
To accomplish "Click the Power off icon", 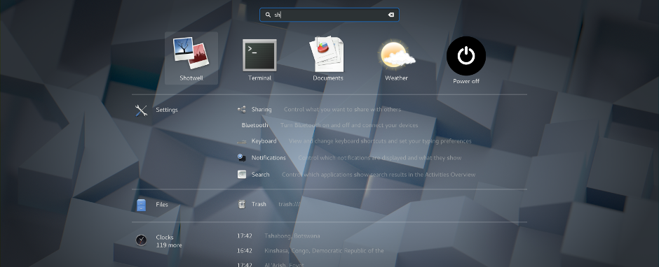I will click(466, 56).
